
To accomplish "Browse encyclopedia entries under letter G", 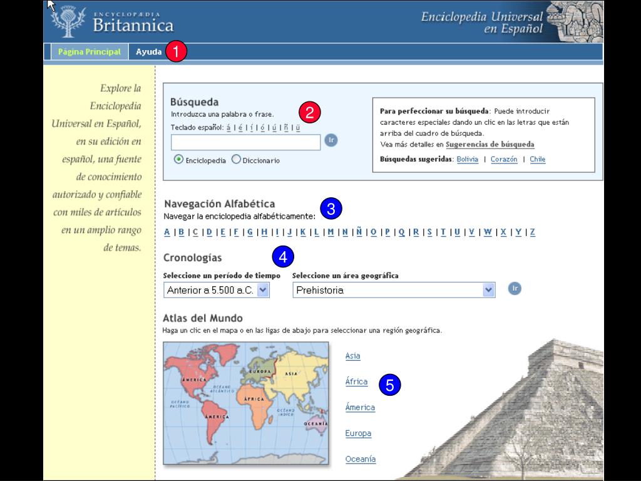I will click(250, 232).
